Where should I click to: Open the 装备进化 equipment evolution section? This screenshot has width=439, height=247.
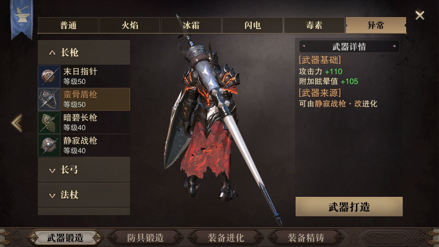coord(226,238)
